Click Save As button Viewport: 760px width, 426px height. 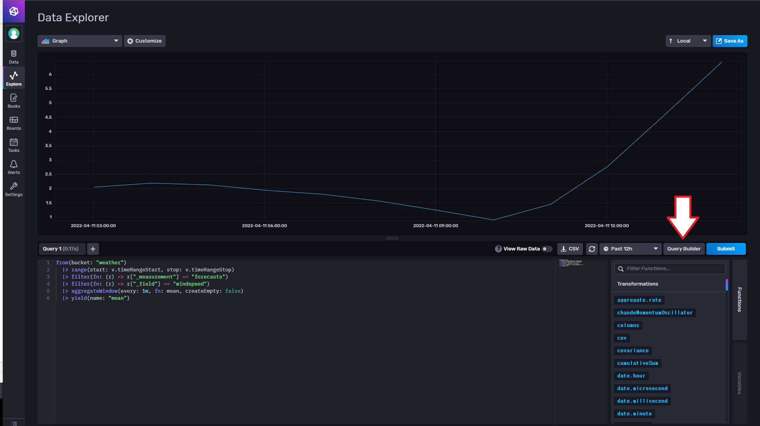coord(730,41)
